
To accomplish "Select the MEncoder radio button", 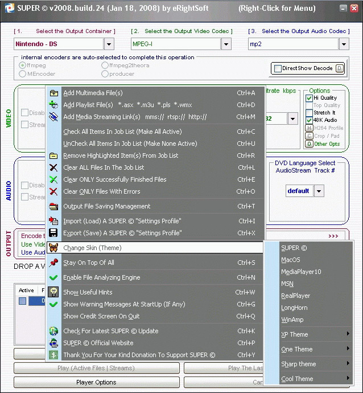I will tap(22, 73).
